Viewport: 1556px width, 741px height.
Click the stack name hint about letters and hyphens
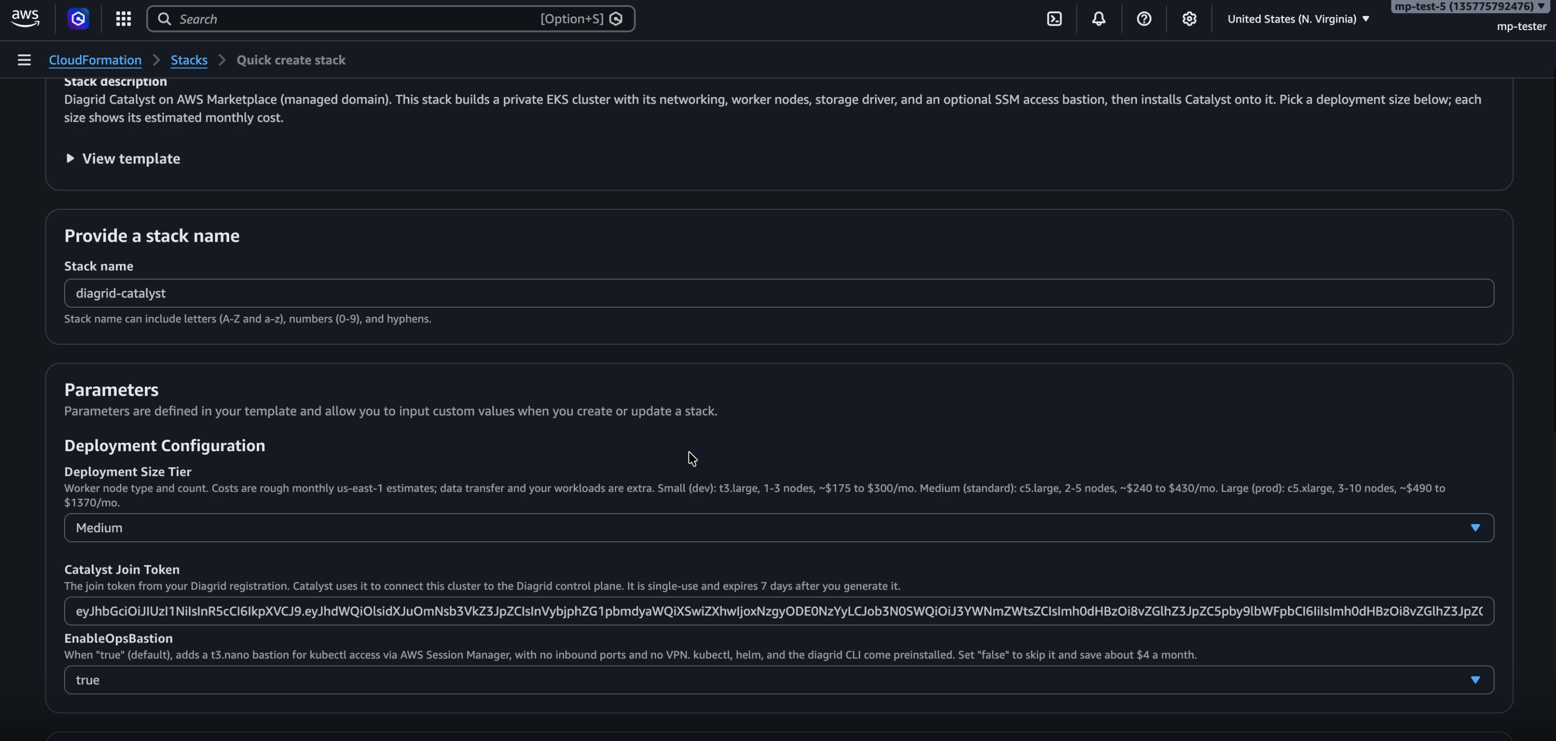point(247,319)
